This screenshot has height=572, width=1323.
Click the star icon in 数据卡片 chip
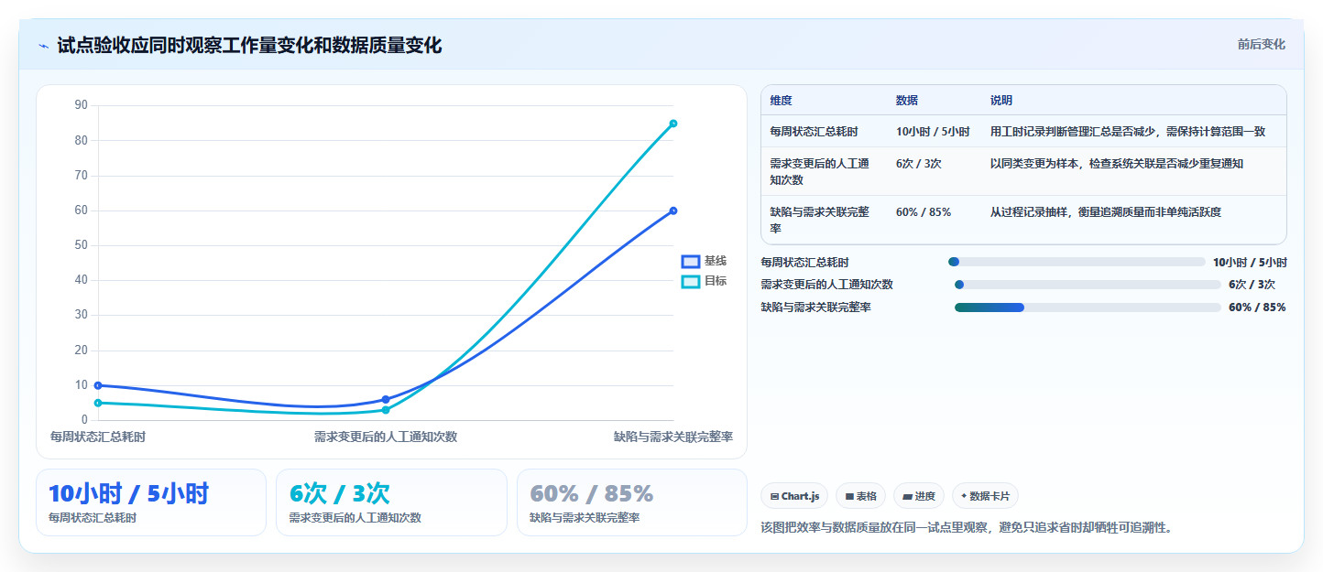tap(964, 496)
